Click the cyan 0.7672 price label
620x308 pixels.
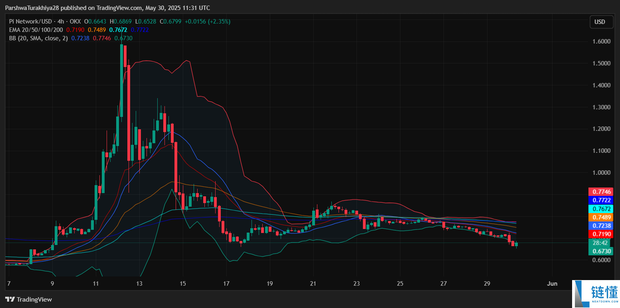pos(601,209)
